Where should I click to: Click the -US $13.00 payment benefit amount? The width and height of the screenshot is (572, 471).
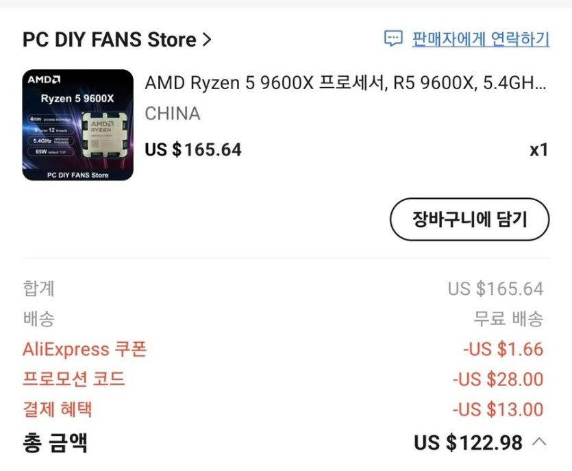point(497,410)
